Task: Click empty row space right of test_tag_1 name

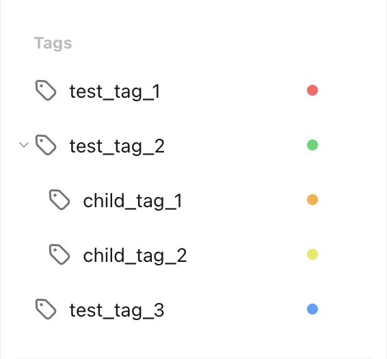Action: tap(233, 90)
